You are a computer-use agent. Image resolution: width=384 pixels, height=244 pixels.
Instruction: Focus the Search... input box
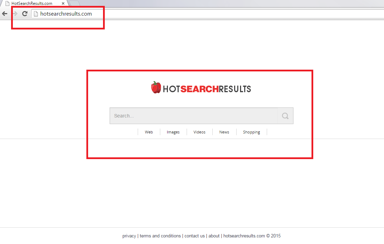194,116
